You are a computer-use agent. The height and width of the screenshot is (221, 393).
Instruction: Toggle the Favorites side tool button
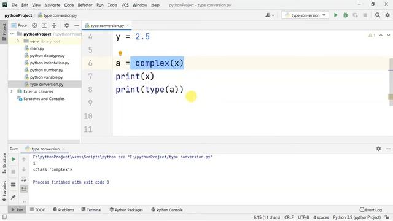4,192
